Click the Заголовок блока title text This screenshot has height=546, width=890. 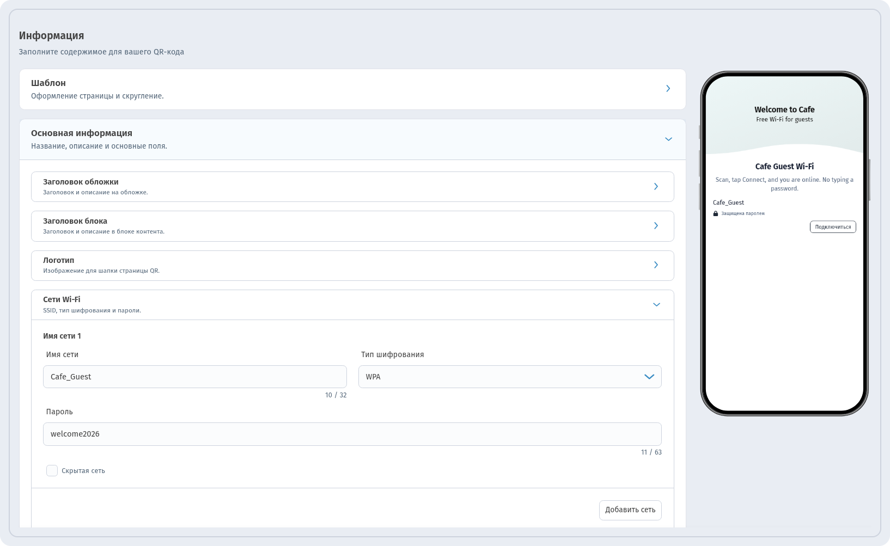coord(75,221)
